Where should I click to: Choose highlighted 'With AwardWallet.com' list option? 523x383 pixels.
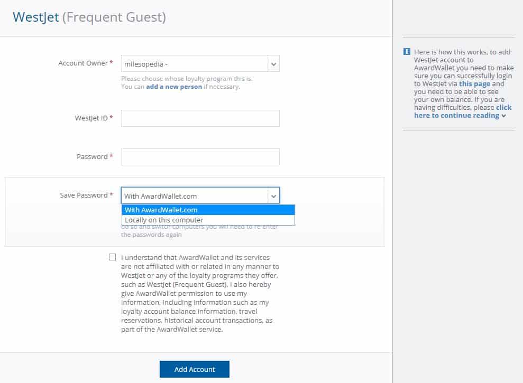point(208,210)
